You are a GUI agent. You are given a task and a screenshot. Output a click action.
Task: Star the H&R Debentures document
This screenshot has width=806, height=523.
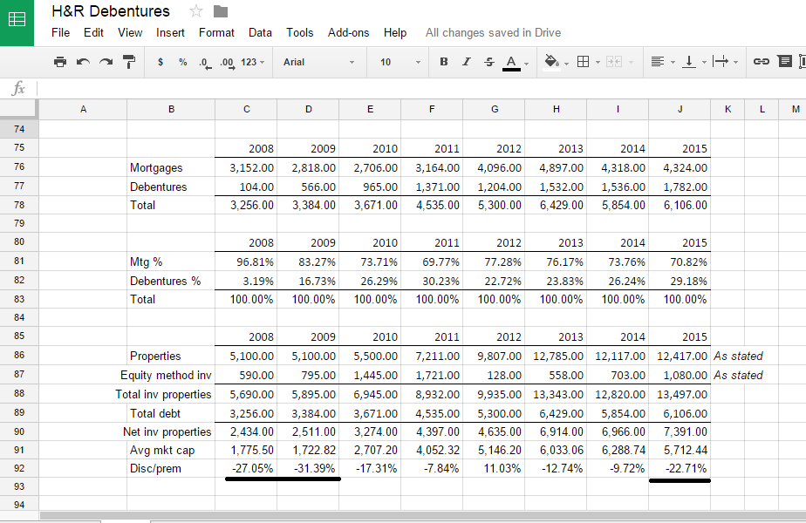[x=196, y=11]
